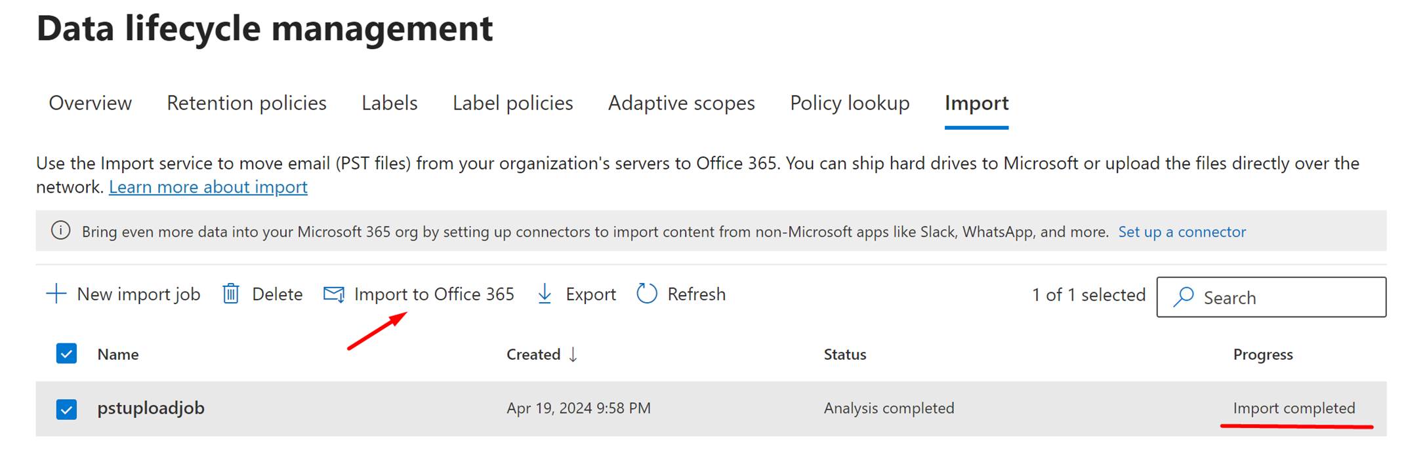Viewport: 1406px width, 460px height.
Task: Click the circular Refresh icon
Action: click(x=647, y=294)
